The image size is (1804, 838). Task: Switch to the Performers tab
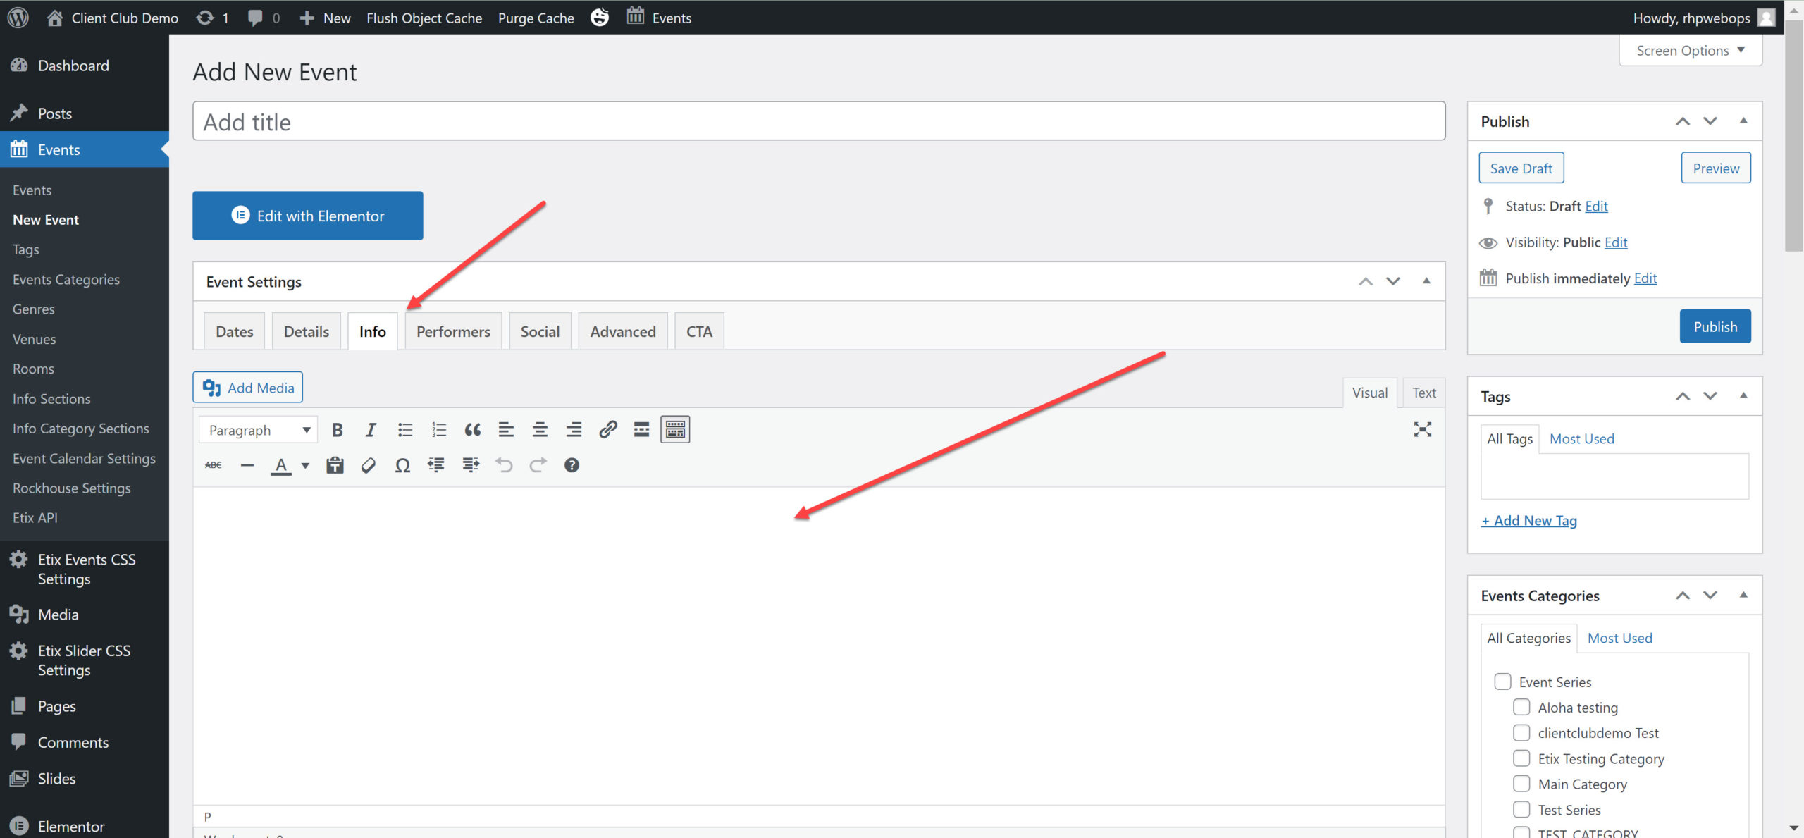[453, 331]
